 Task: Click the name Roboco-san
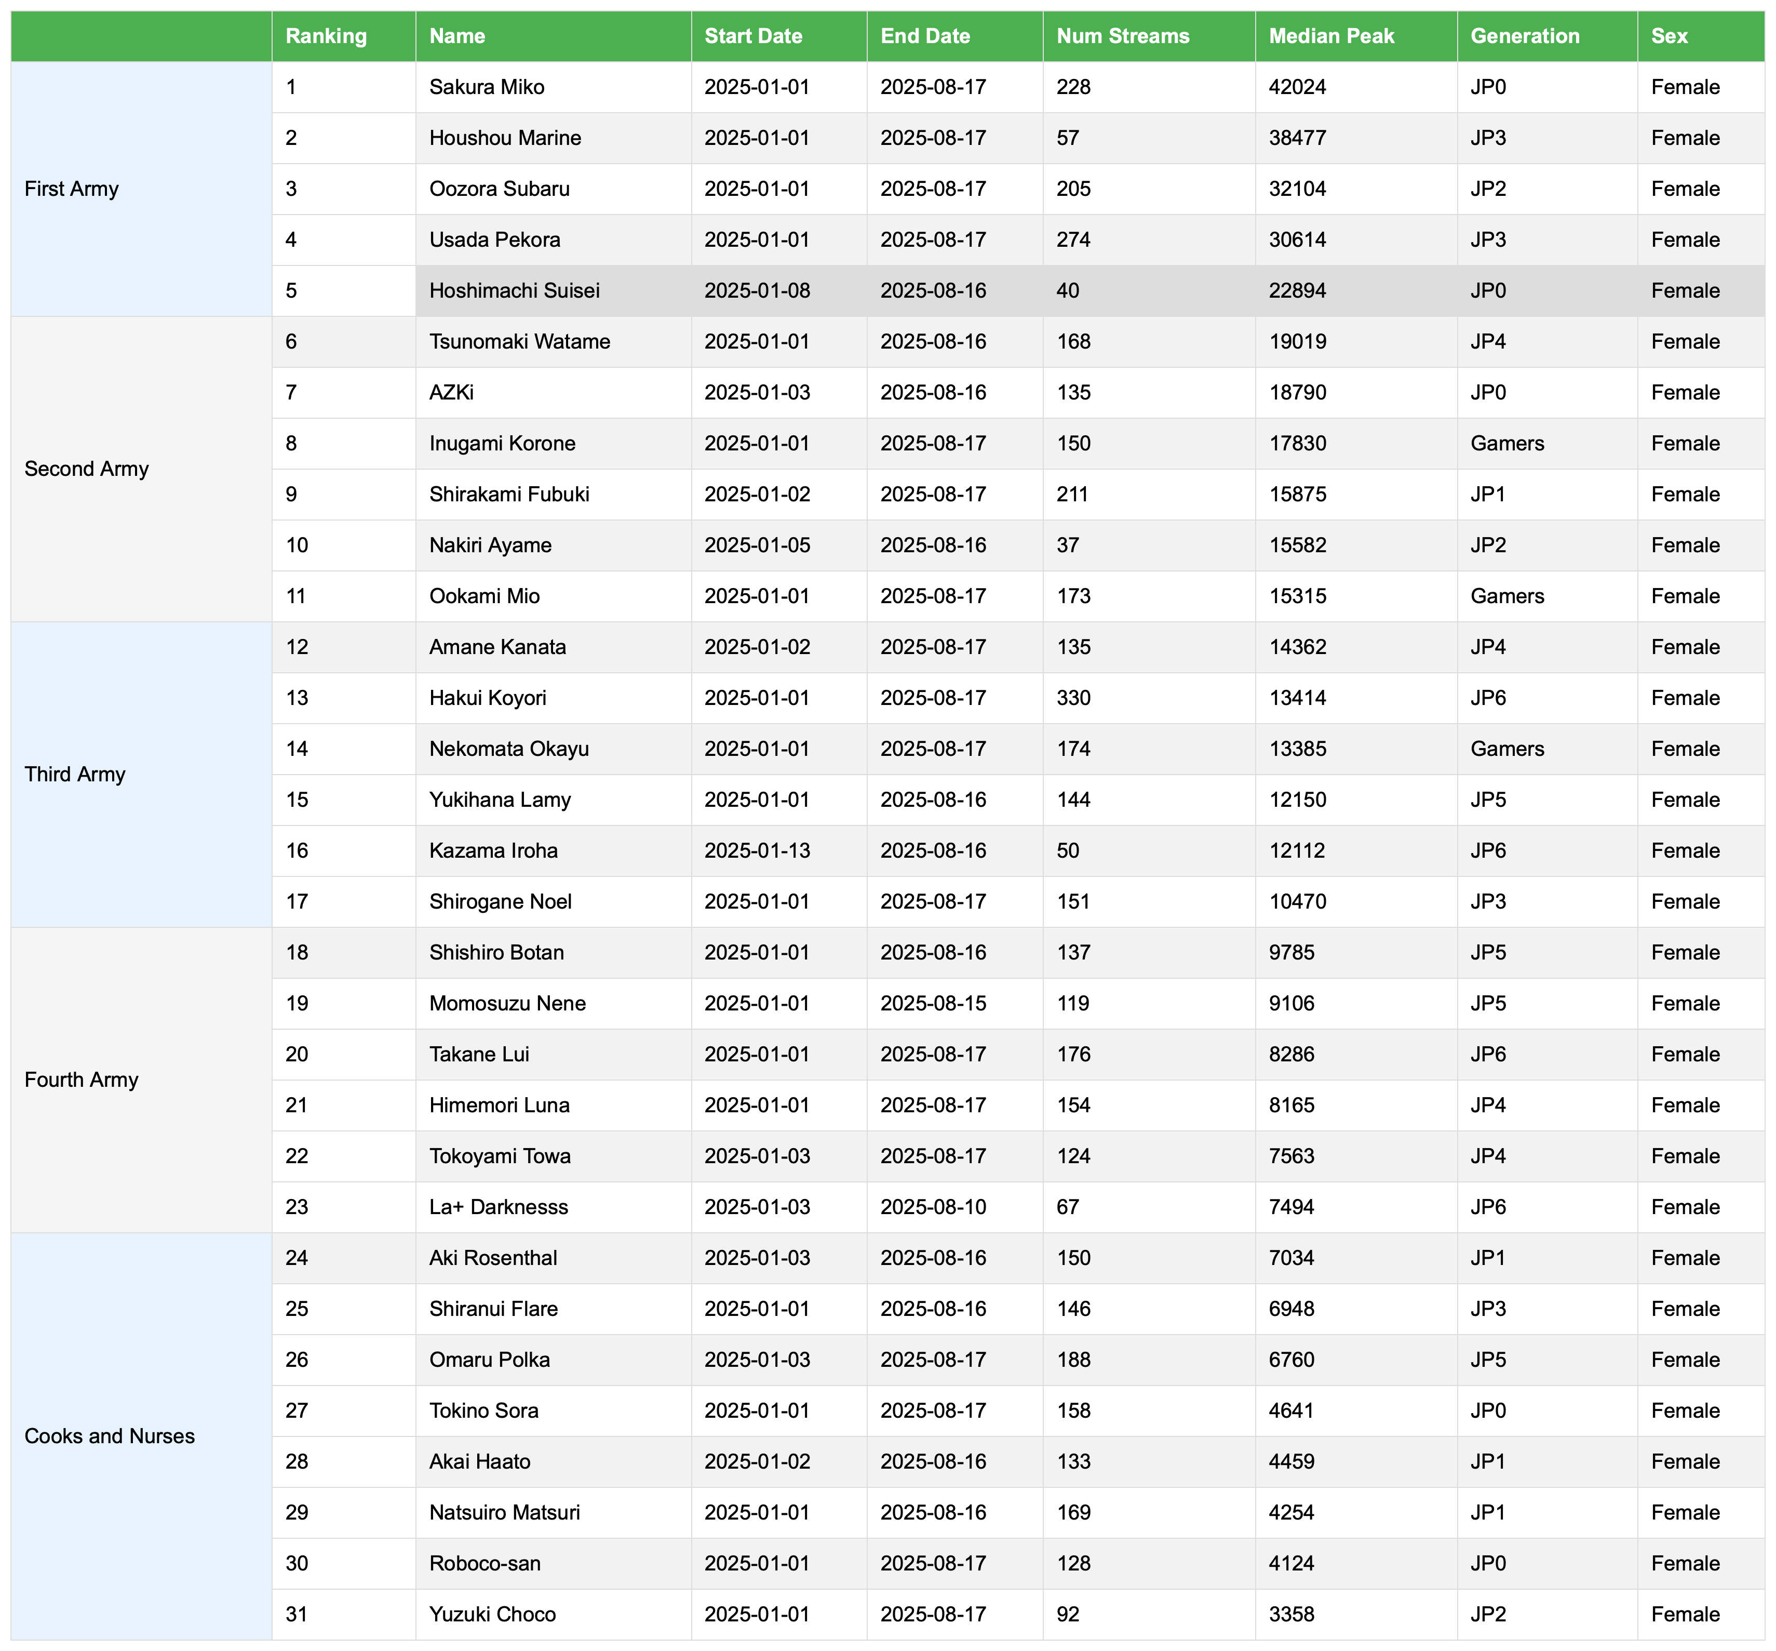485,1563
